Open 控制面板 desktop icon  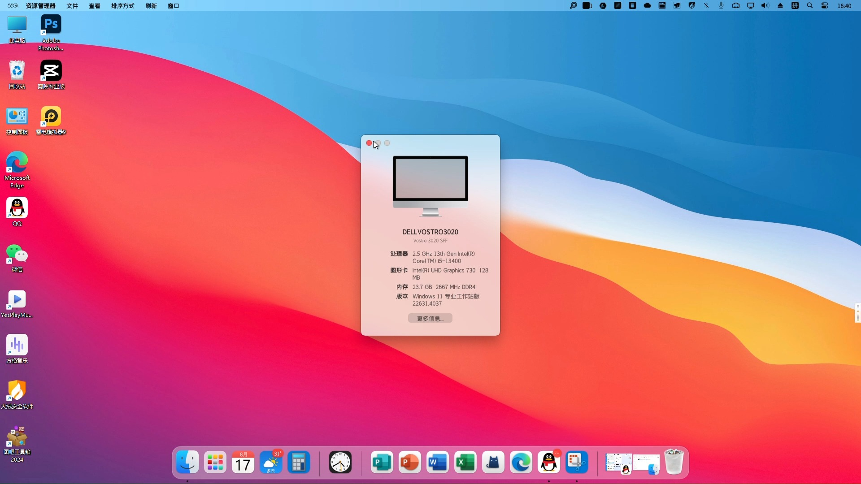tap(17, 121)
